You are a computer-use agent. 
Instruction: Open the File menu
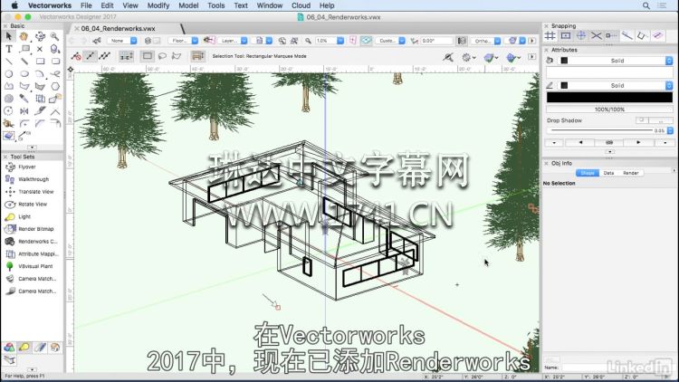coord(86,5)
